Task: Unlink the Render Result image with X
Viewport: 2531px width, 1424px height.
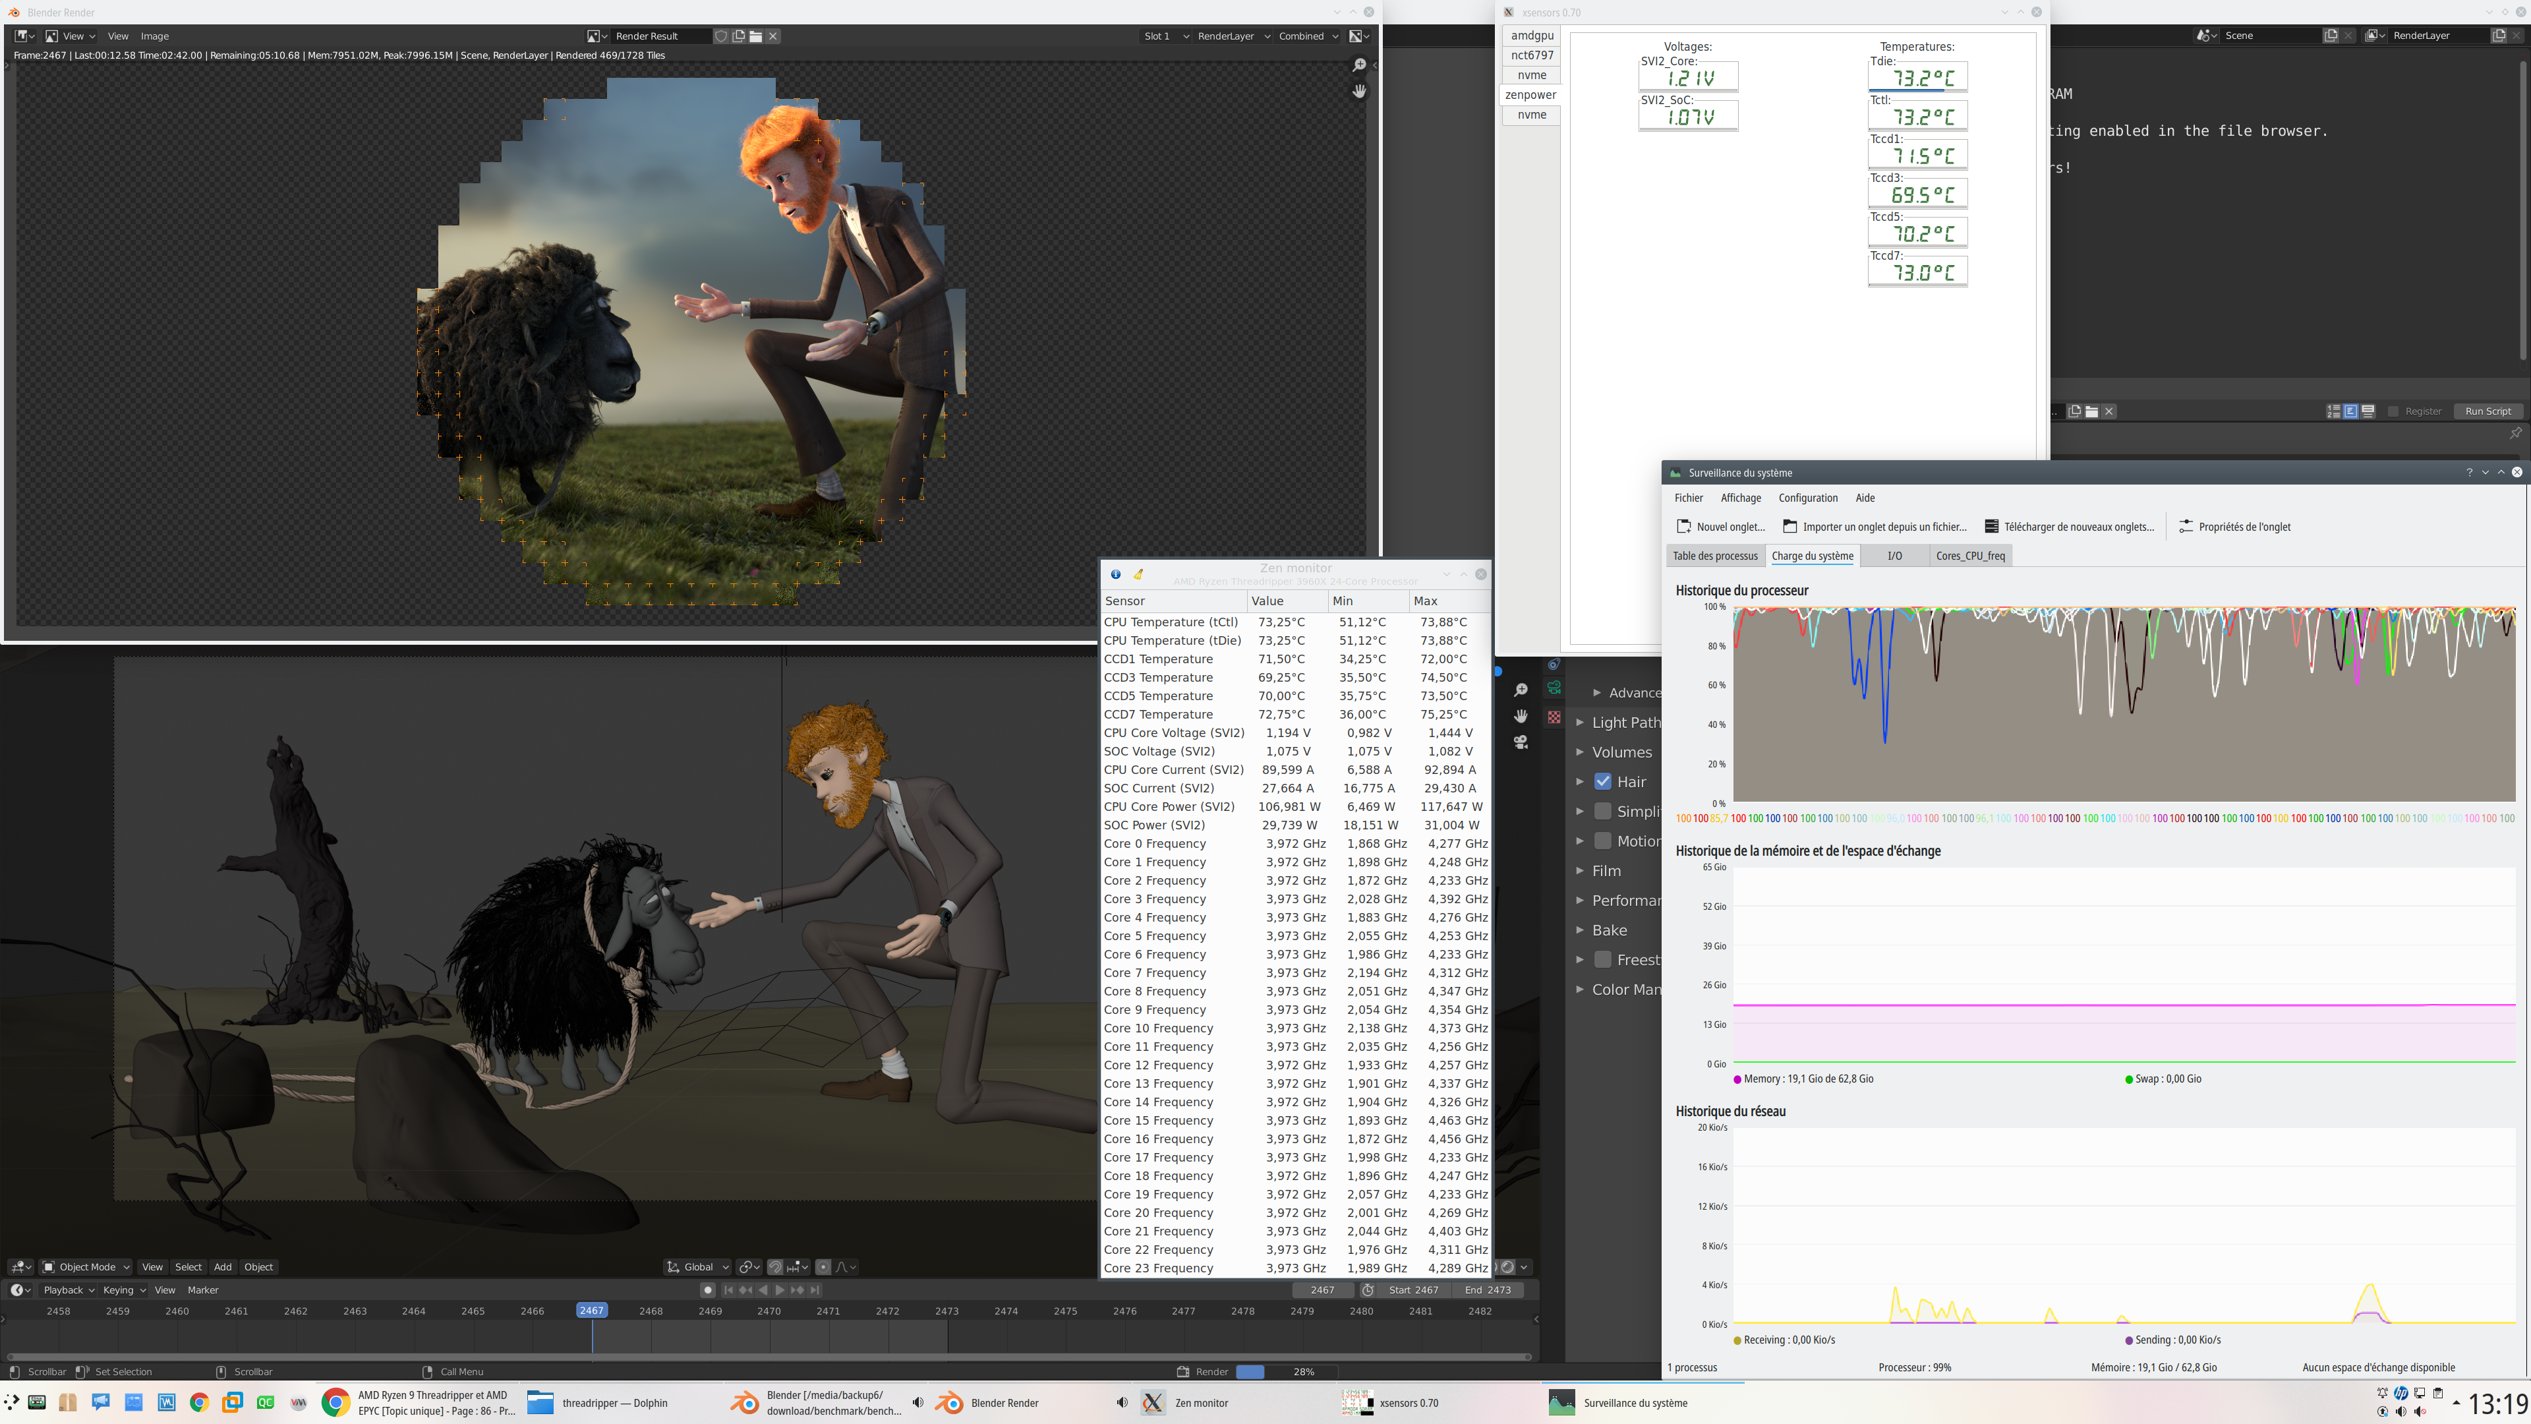Action: tap(773, 36)
